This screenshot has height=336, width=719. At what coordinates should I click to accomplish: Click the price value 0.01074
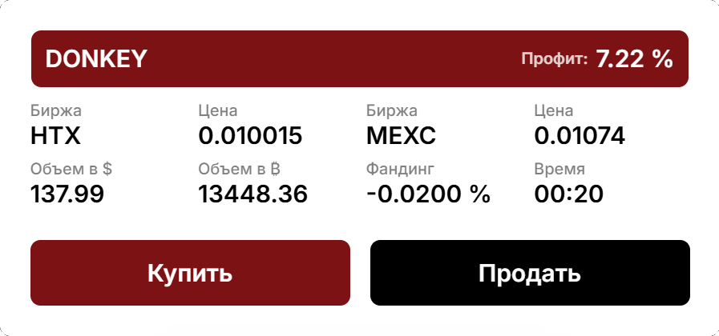pos(579,136)
